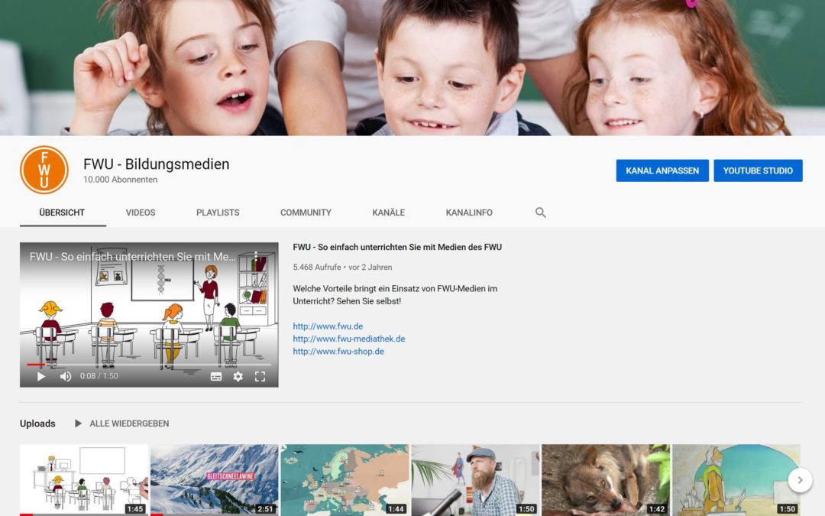Mute the featured video volume icon

coord(66,376)
